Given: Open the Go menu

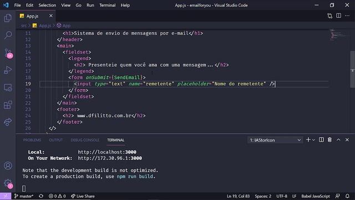Looking at the screenshot, I should (78, 5).
